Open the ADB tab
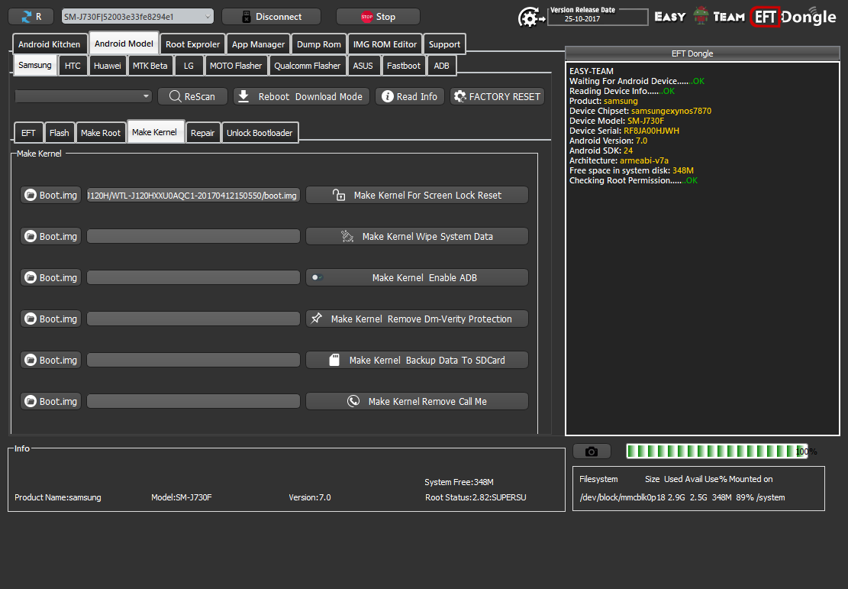 tap(441, 66)
